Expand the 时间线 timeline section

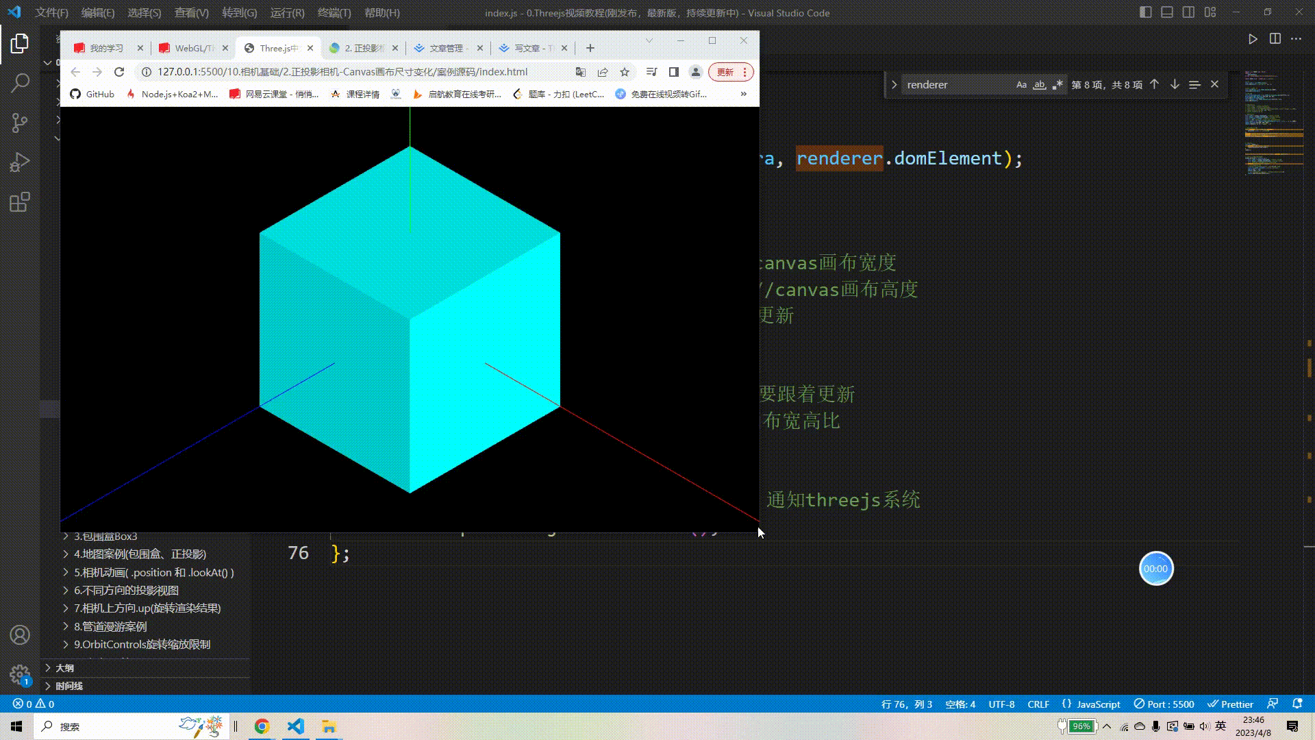(71, 685)
